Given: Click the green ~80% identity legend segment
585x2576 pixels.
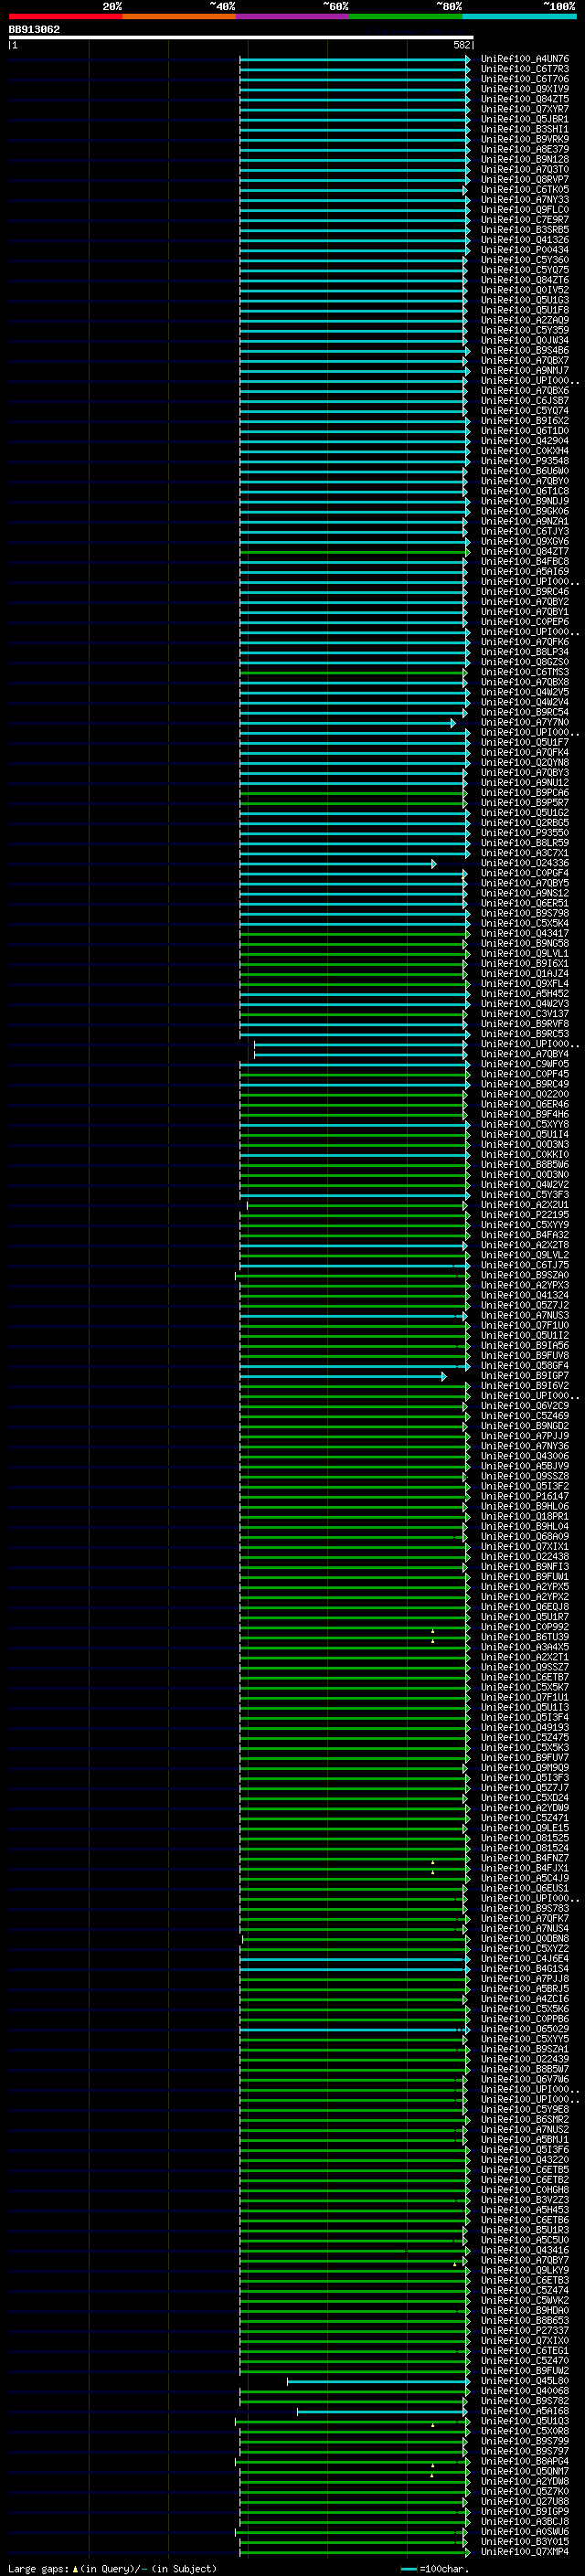Looking at the screenshot, I should (406, 16).
